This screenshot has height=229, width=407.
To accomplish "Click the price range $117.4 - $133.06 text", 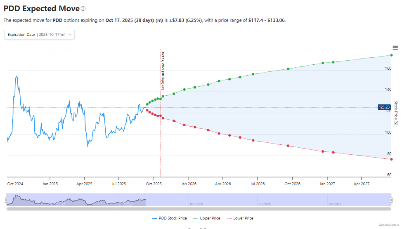I will [267, 20].
